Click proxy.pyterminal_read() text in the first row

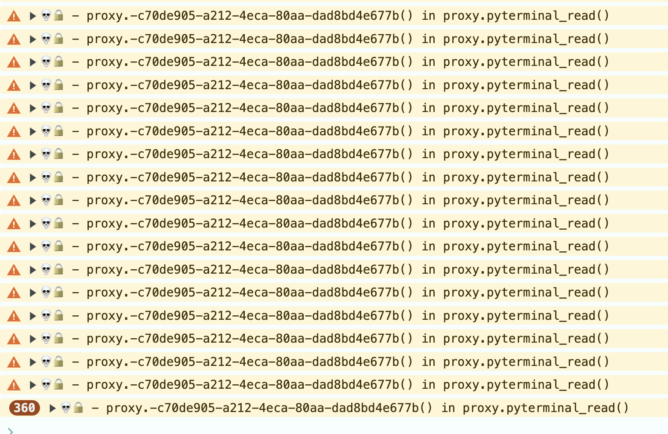pyautogui.click(x=526, y=16)
